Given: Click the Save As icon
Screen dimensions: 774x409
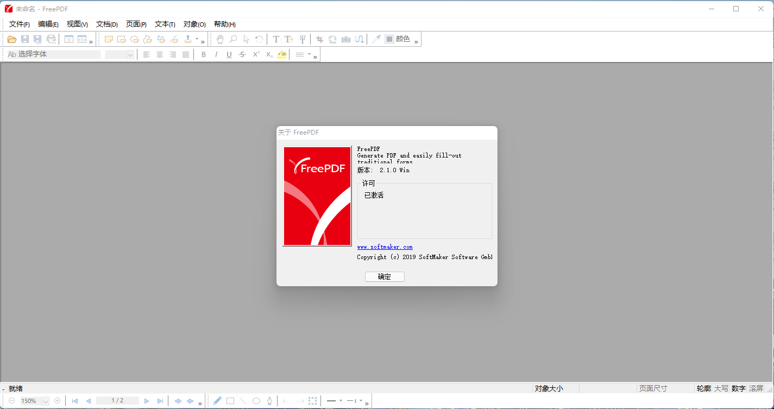Looking at the screenshot, I should pyautogui.click(x=37, y=39).
